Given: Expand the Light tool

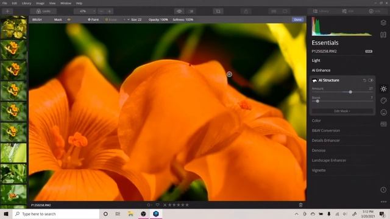Looking at the screenshot, I should pyautogui.click(x=316, y=61).
